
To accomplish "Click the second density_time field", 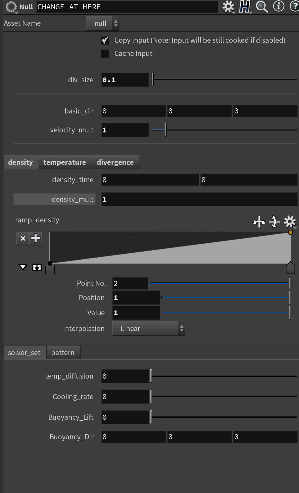I will 249,180.
